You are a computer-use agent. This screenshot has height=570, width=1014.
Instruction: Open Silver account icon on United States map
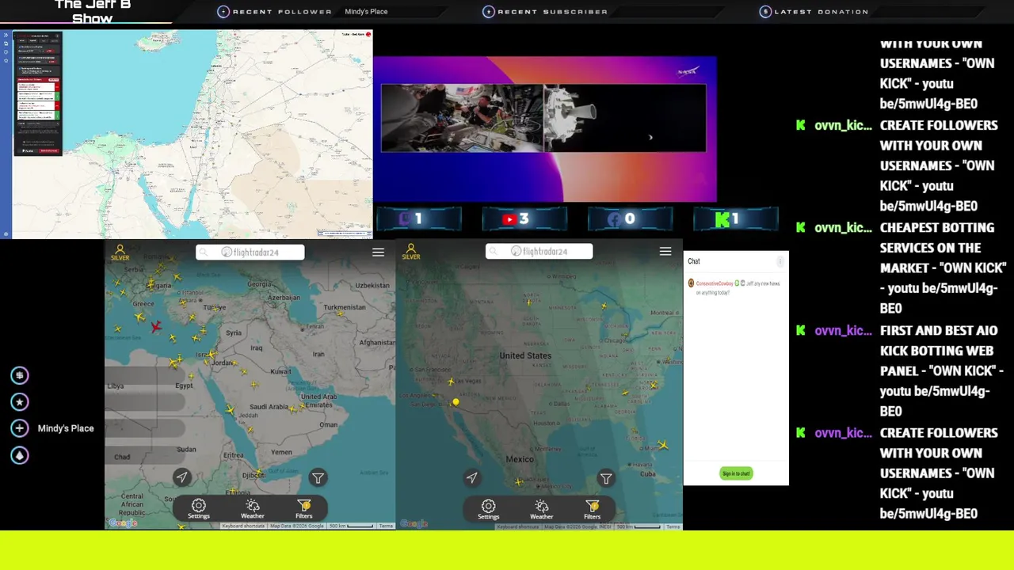tap(411, 252)
